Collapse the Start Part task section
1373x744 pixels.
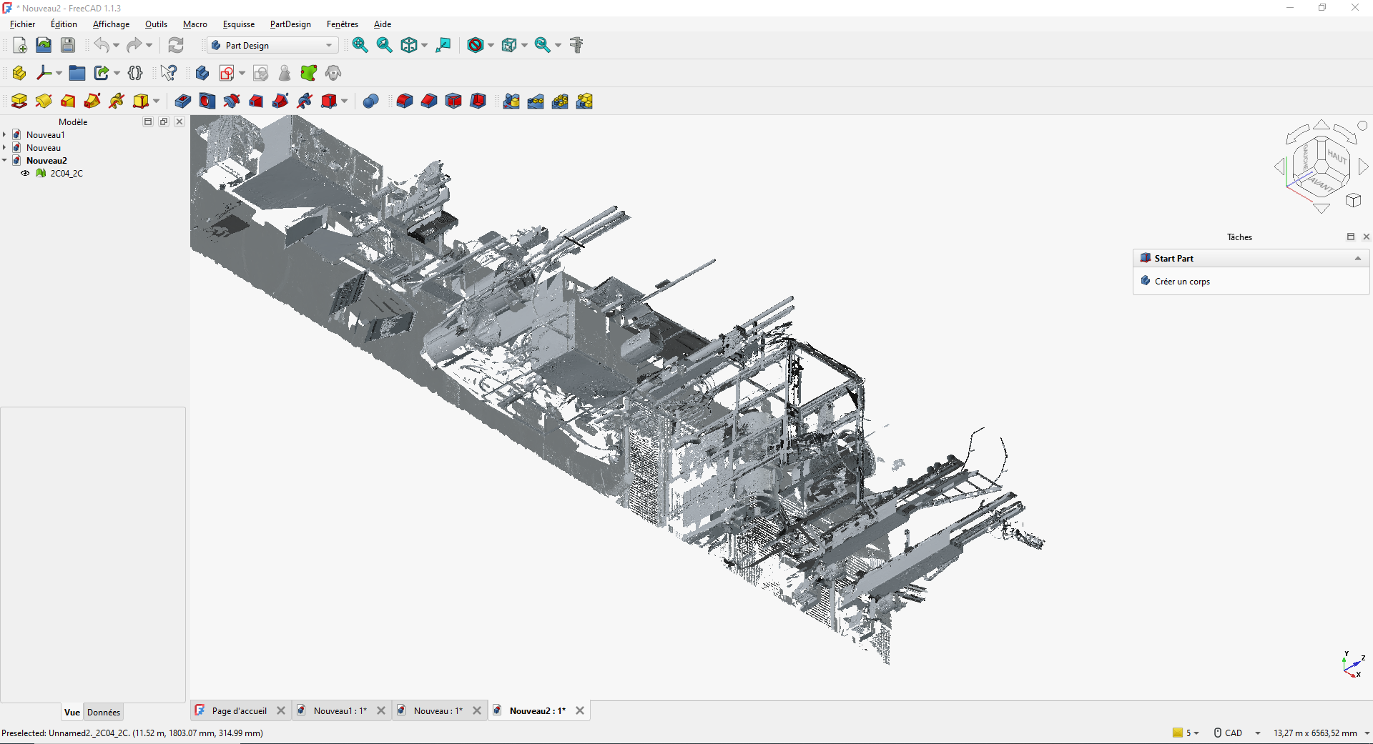tap(1358, 258)
